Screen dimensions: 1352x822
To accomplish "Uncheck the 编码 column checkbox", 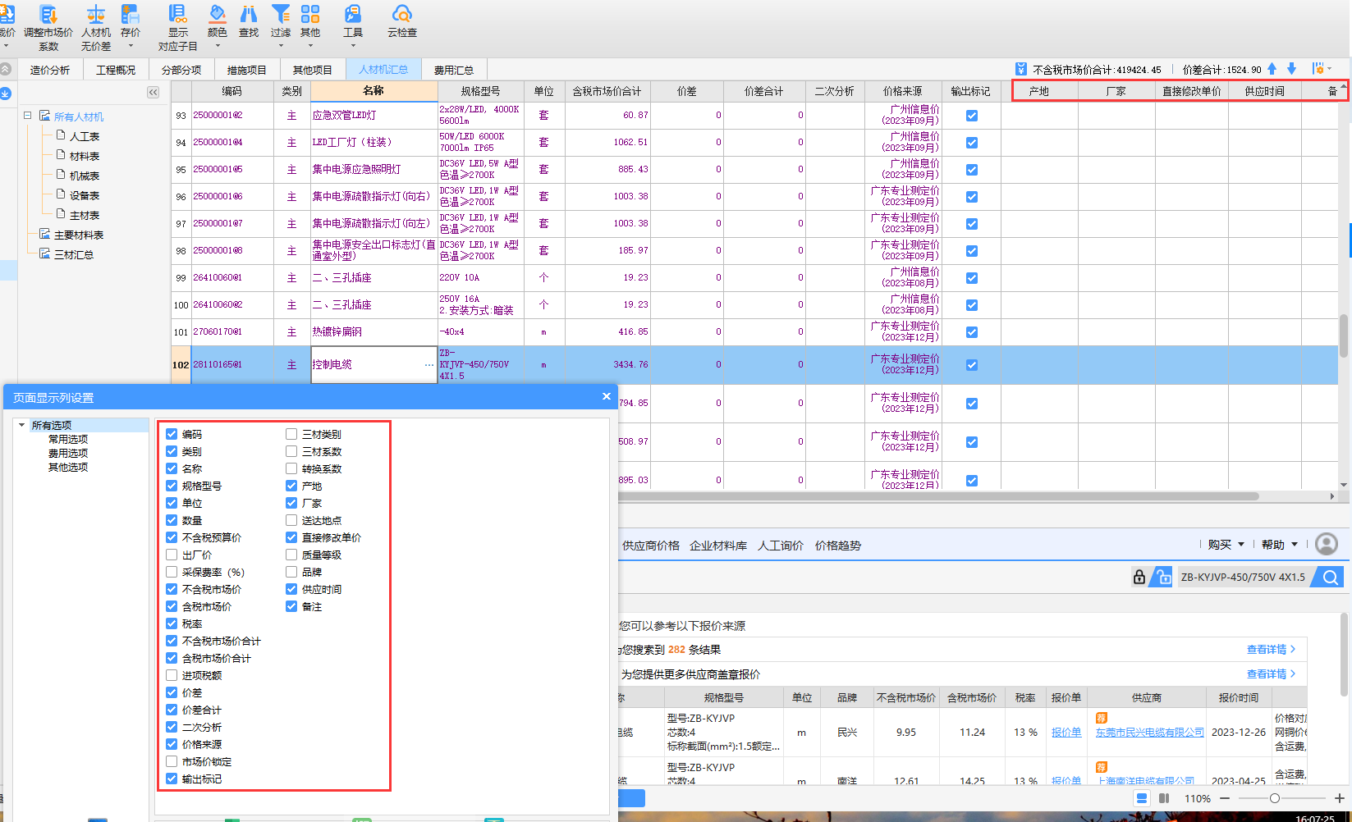I will 172,434.
